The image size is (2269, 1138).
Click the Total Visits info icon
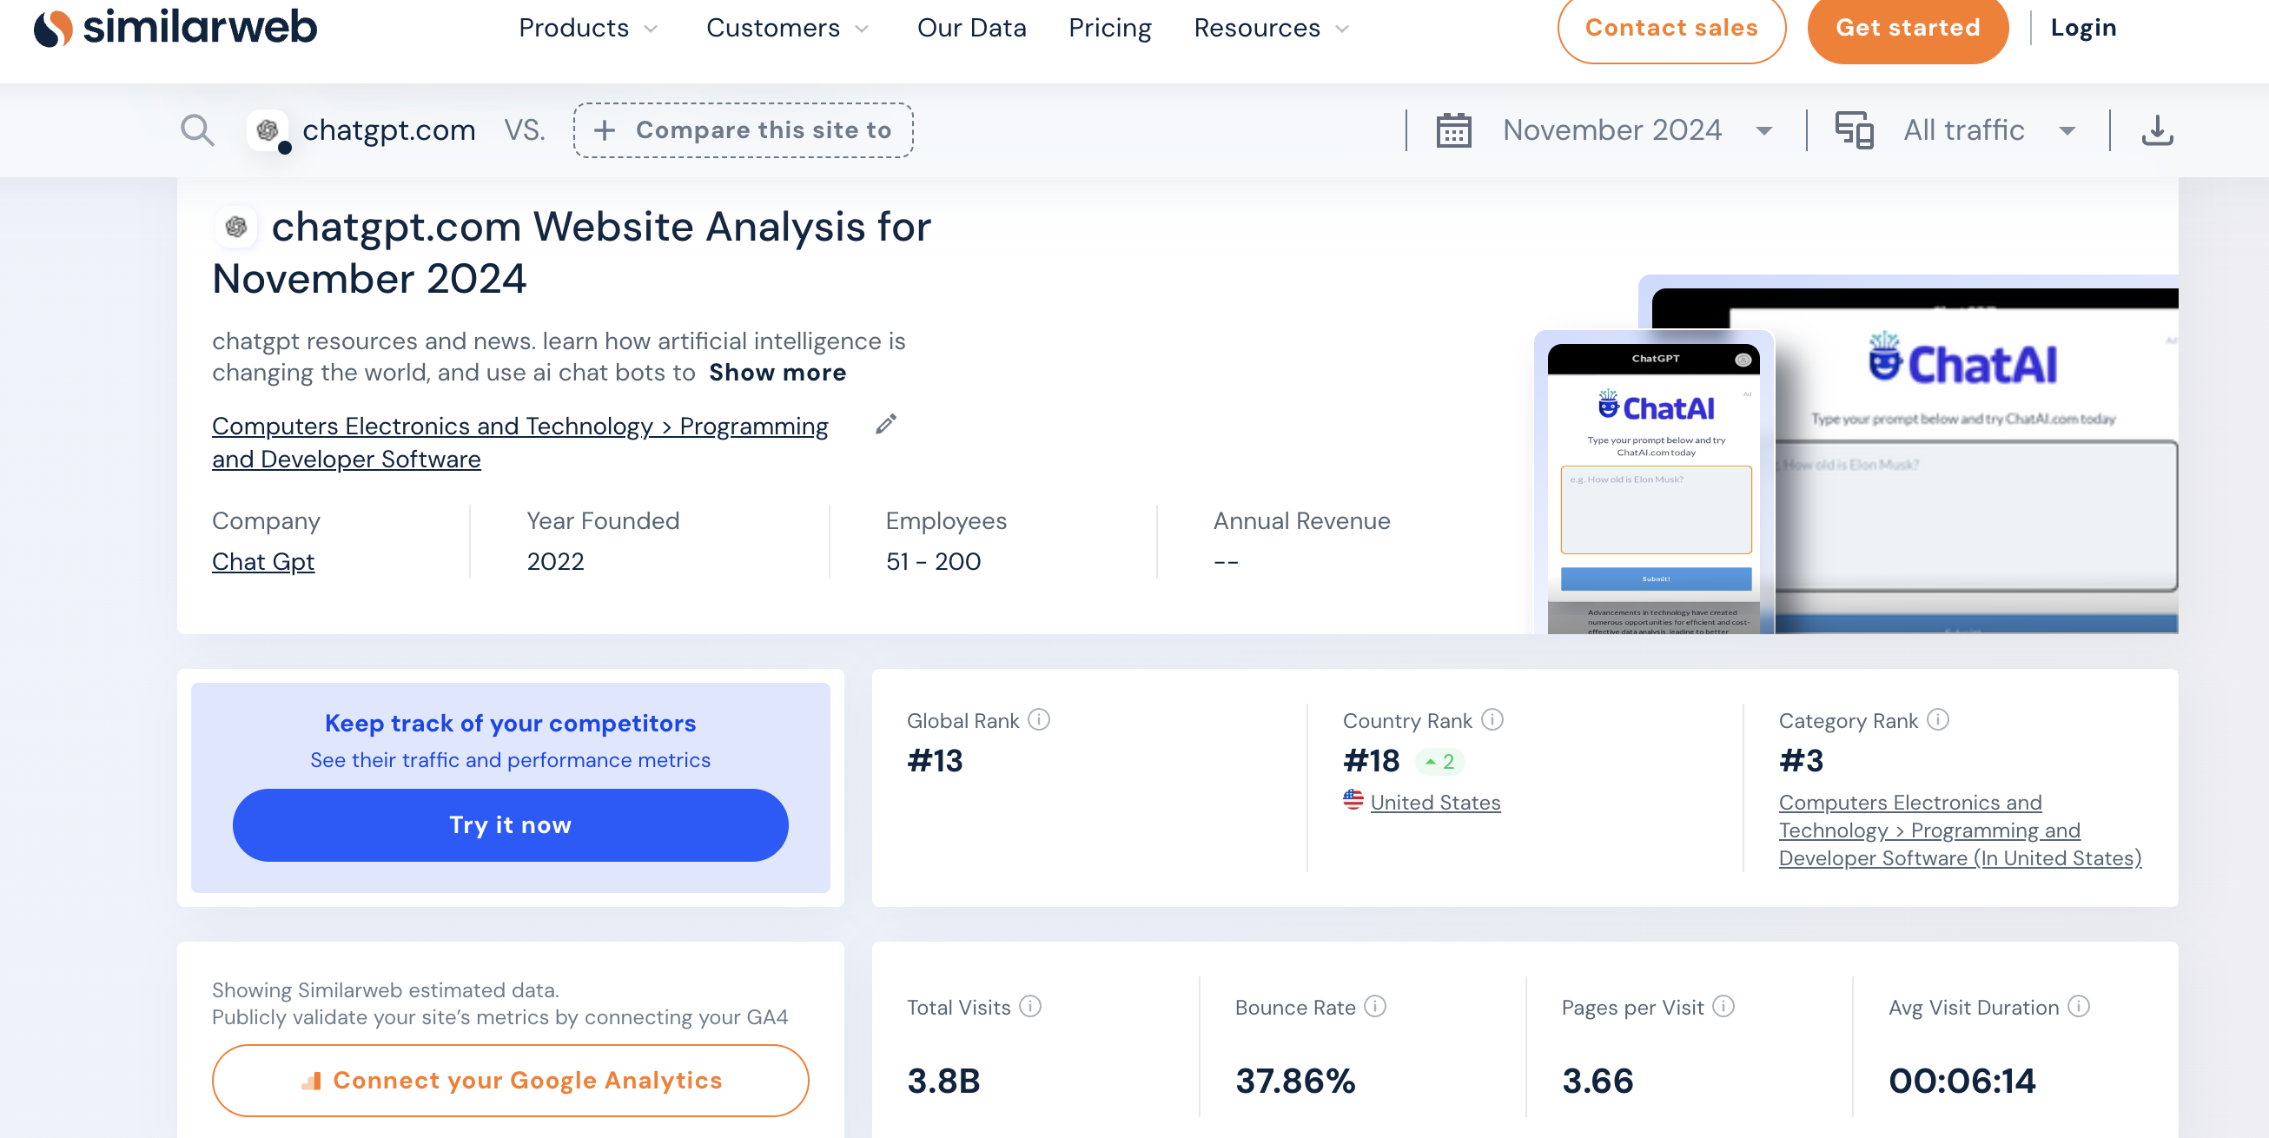coord(1030,1006)
